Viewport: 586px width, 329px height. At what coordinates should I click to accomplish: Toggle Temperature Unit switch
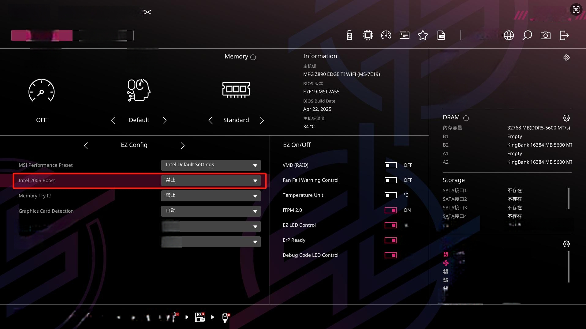390,195
